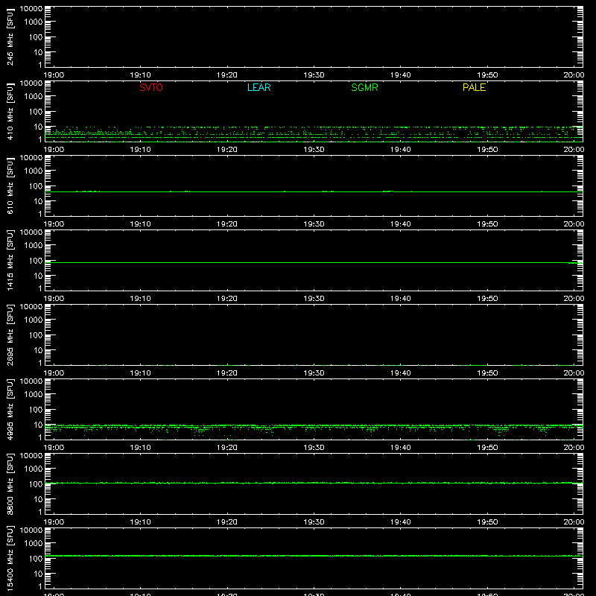Click the 1000 tick on the 1415 MHz axis
Viewport: 596px width, 596px height.
[34, 246]
